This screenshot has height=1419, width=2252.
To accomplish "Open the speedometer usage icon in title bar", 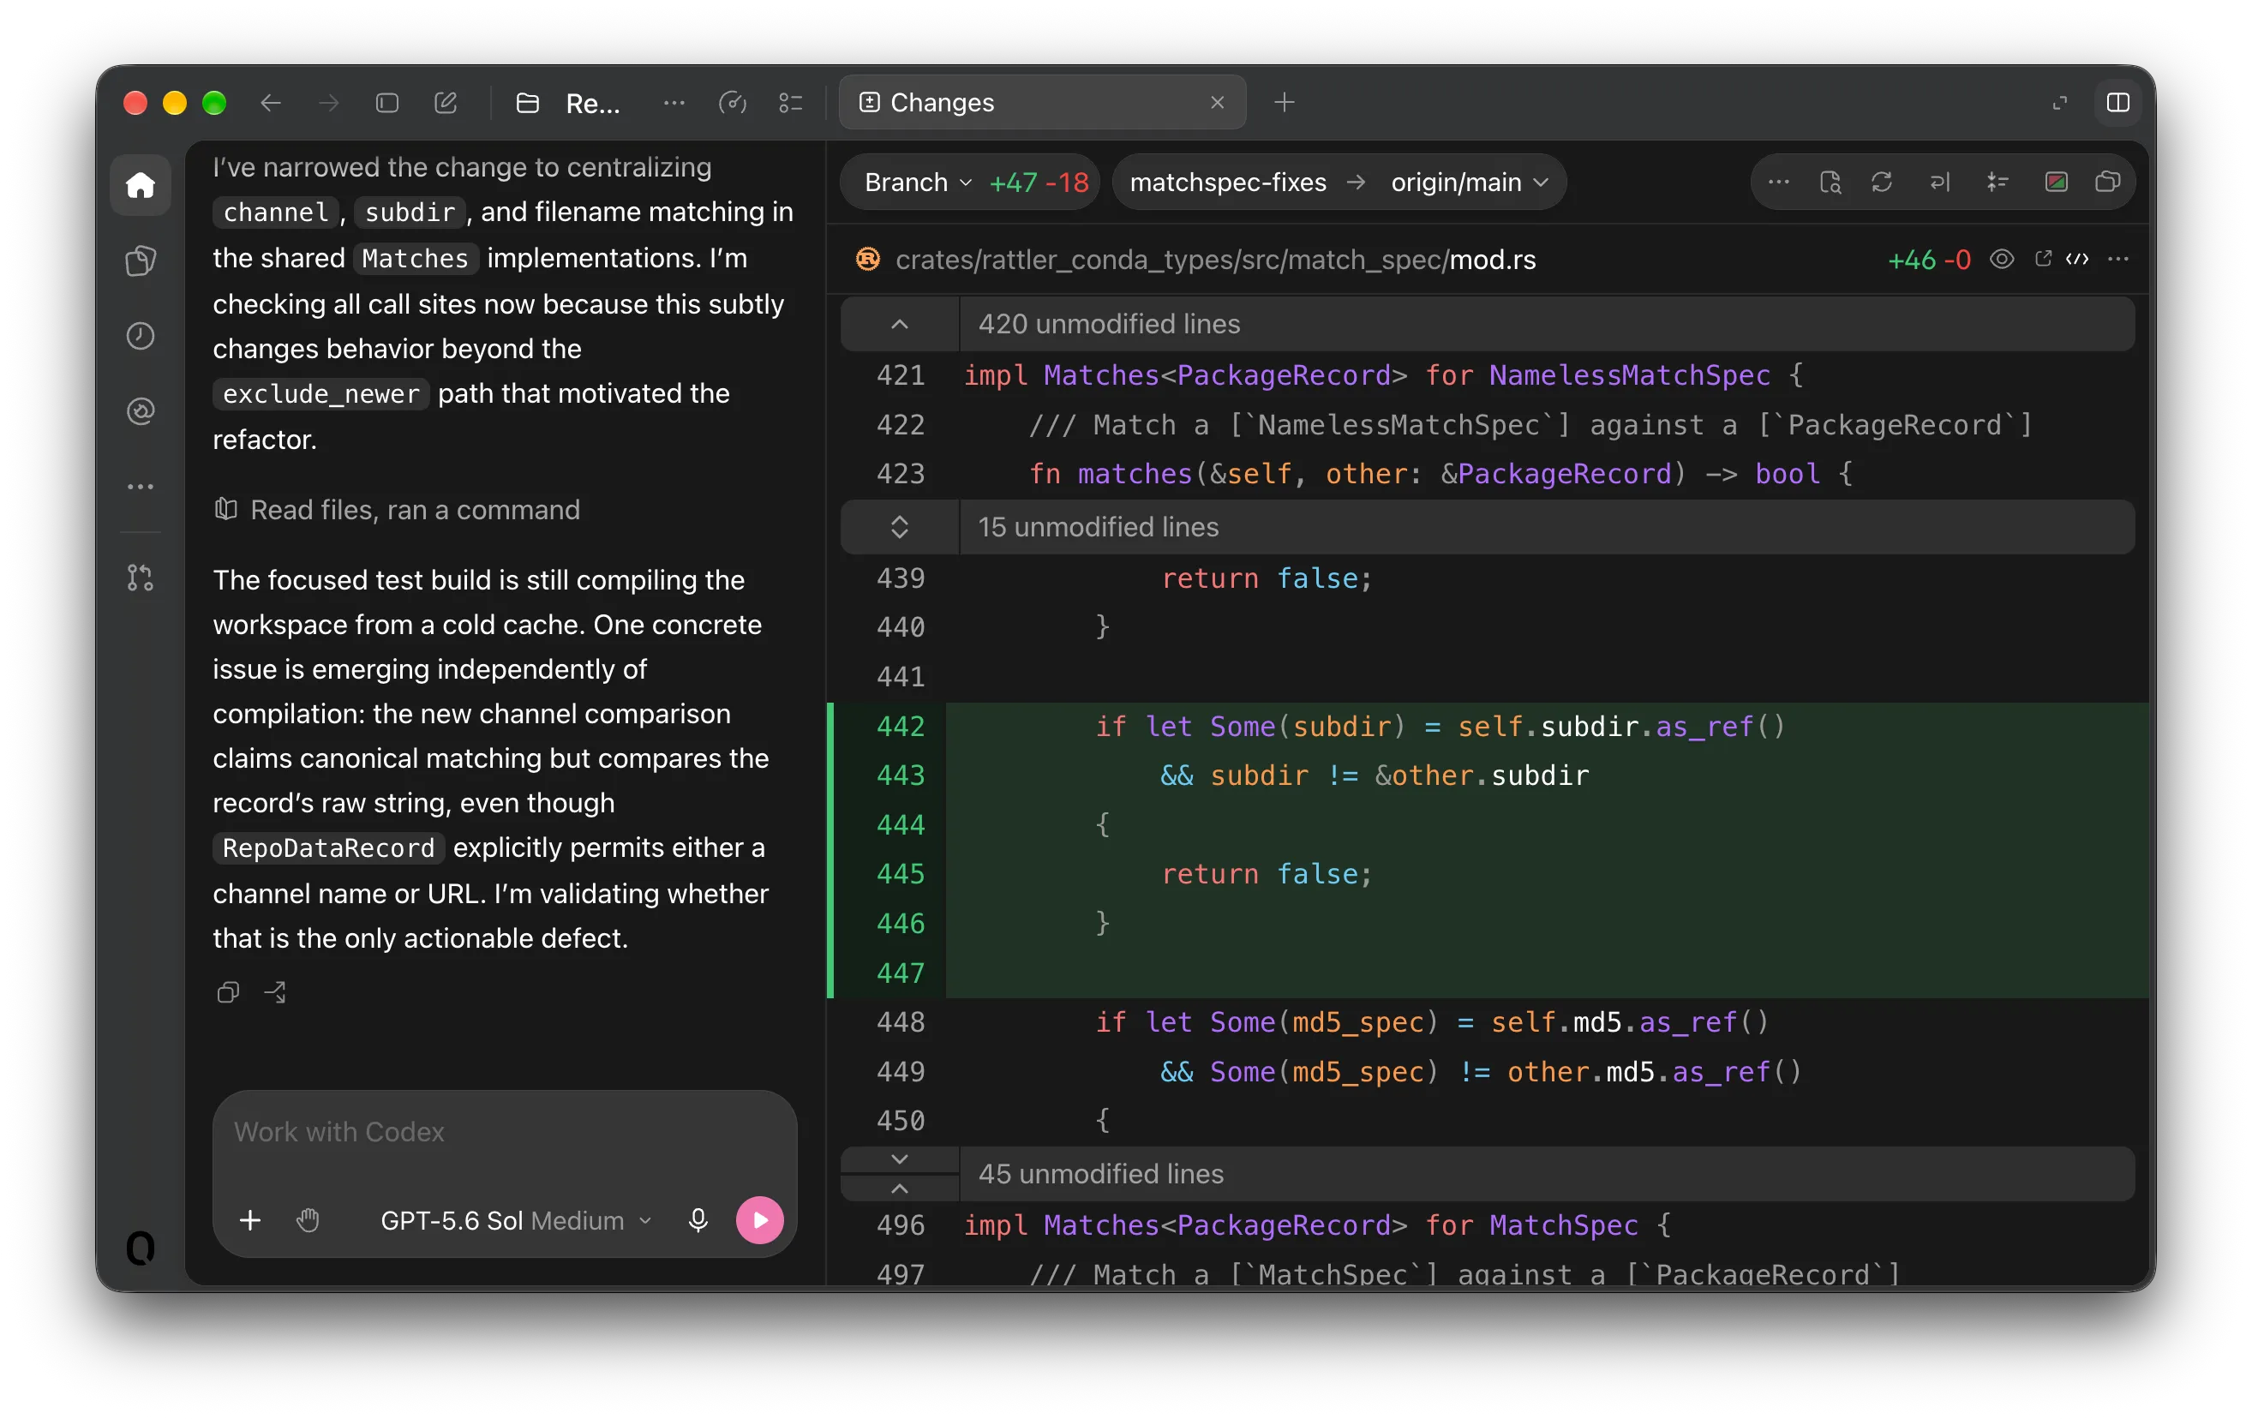I will pyautogui.click(x=733, y=103).
